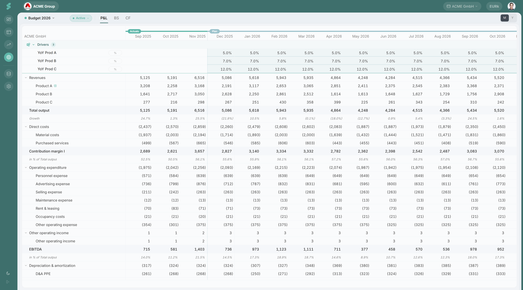Open the Active status dropdown
Viewport: 523px width, 290px height.
pyautogui.click(x=81, y=18)
